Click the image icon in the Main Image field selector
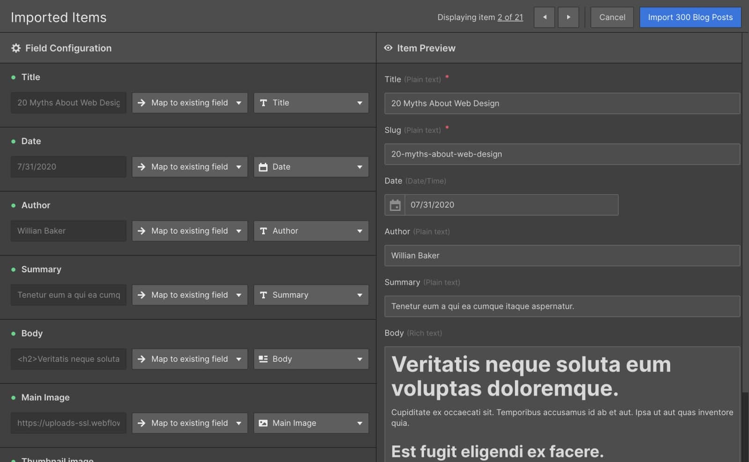Image resolution: width=749 pixels, height=462 pixels. [263, 423]
